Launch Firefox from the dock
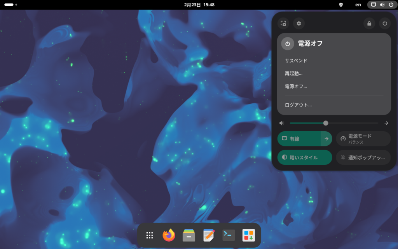 pos(169,235)
